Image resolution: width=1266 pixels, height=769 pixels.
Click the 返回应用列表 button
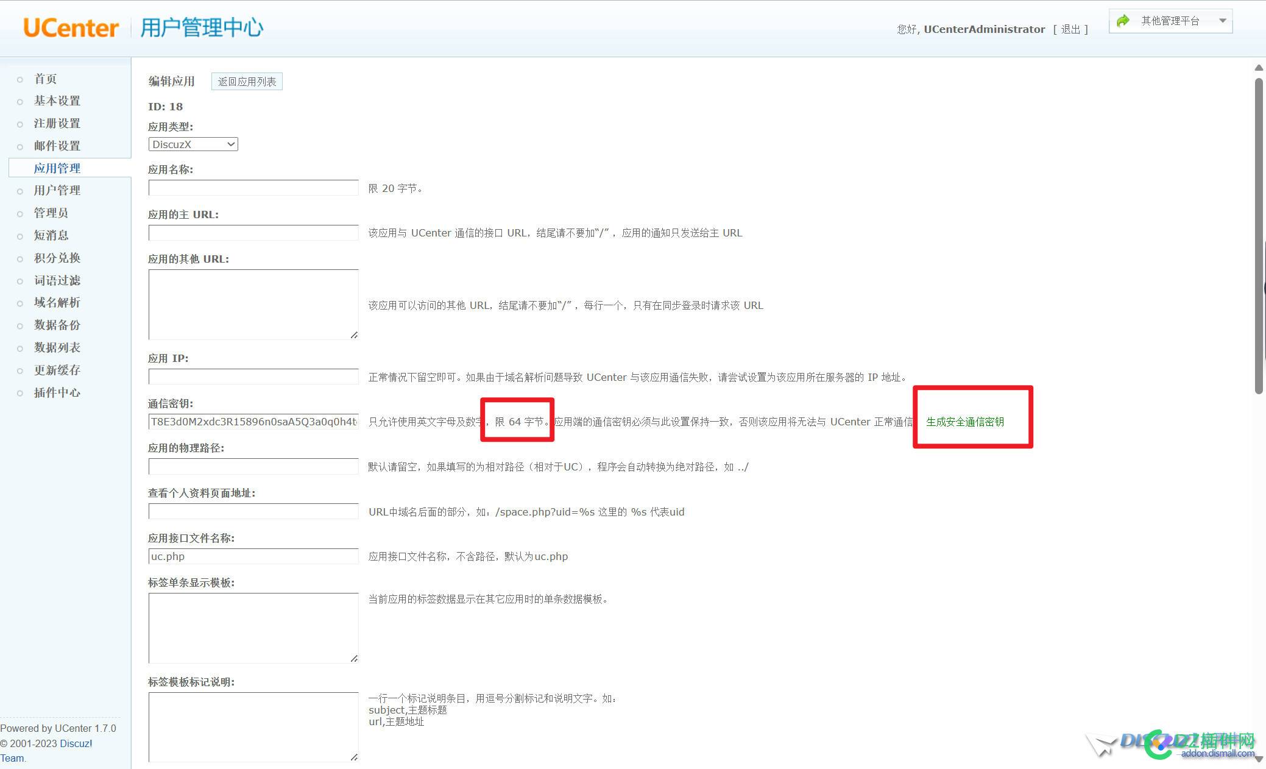(x=247, y=82)
